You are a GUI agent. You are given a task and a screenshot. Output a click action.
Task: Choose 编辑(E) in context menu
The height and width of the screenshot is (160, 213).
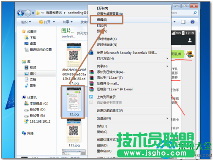tap(102, 19)
